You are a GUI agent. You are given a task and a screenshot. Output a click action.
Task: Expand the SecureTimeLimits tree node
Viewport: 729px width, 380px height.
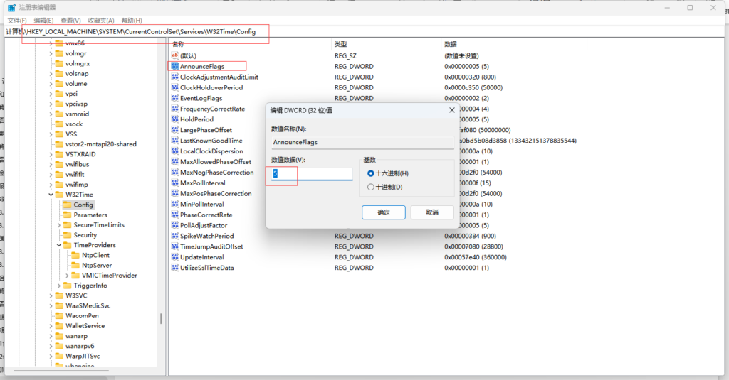(x=59, y=225)
